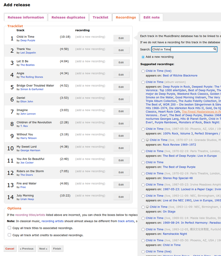Edit recording for Bridge Over Troubled Water

point(121,87)
